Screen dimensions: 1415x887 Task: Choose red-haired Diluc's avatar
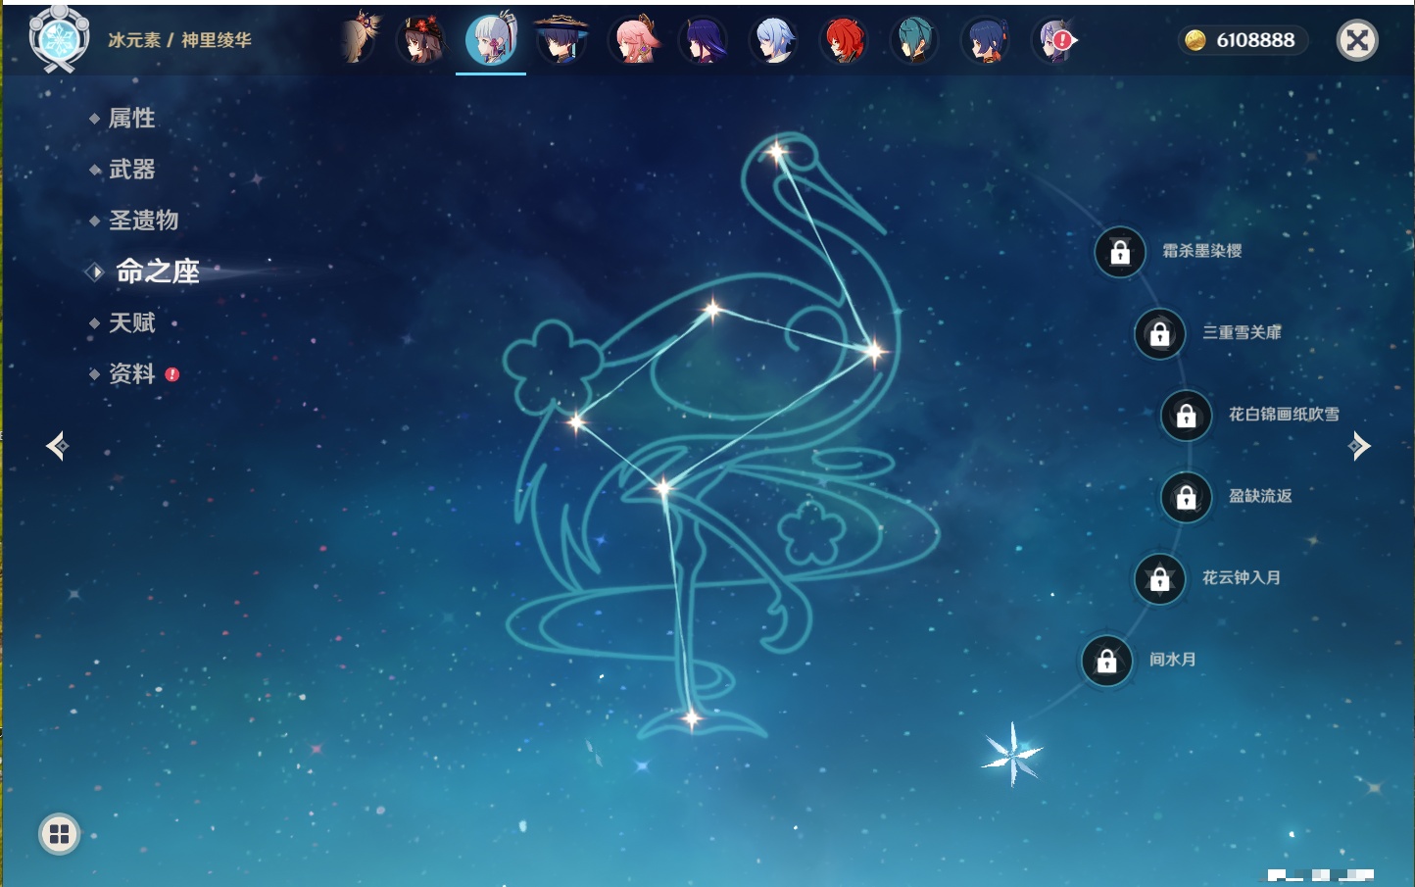coord(844,41)
